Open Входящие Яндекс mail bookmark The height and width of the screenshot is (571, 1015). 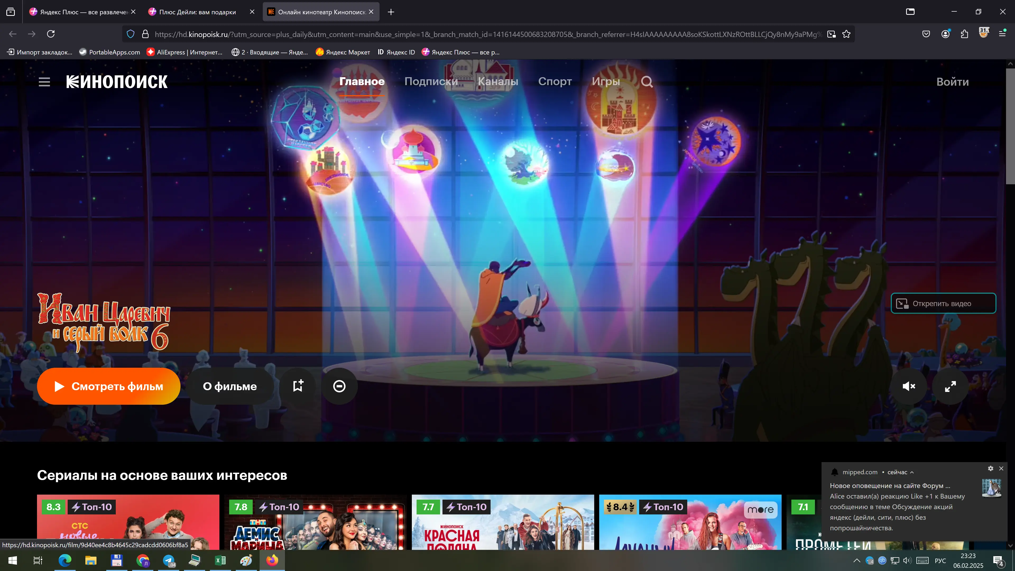tap(270, 52)
